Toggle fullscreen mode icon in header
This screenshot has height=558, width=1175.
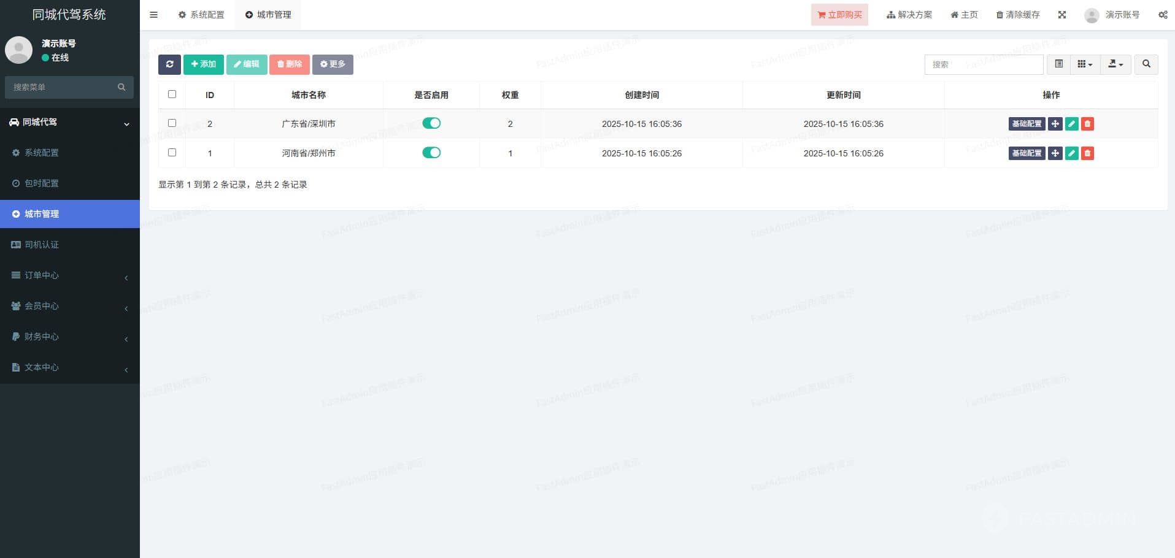coord(1062,15)
